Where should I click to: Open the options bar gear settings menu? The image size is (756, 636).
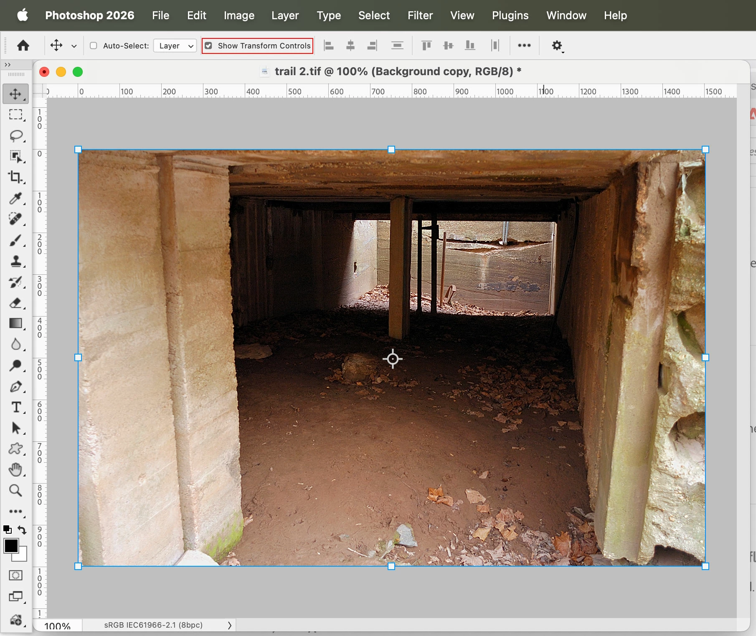click(x=557, y=46)
